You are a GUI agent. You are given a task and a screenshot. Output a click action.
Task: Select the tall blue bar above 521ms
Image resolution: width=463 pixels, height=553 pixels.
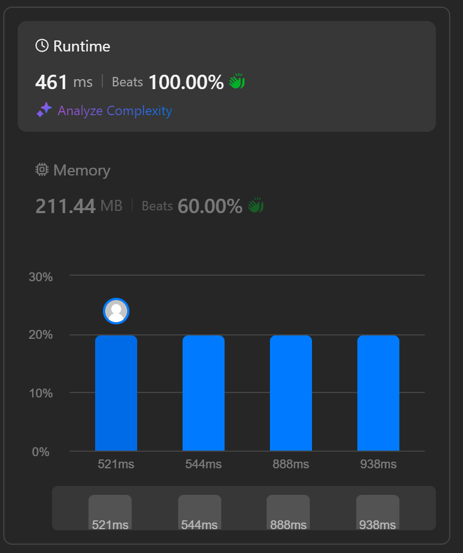[x=116, y=393]
